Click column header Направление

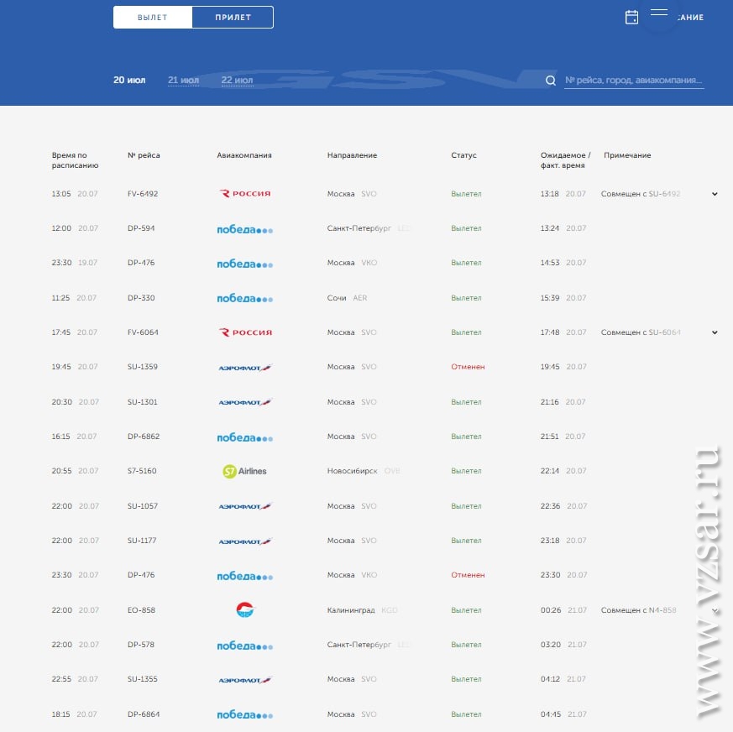click(x=352, y=155)
